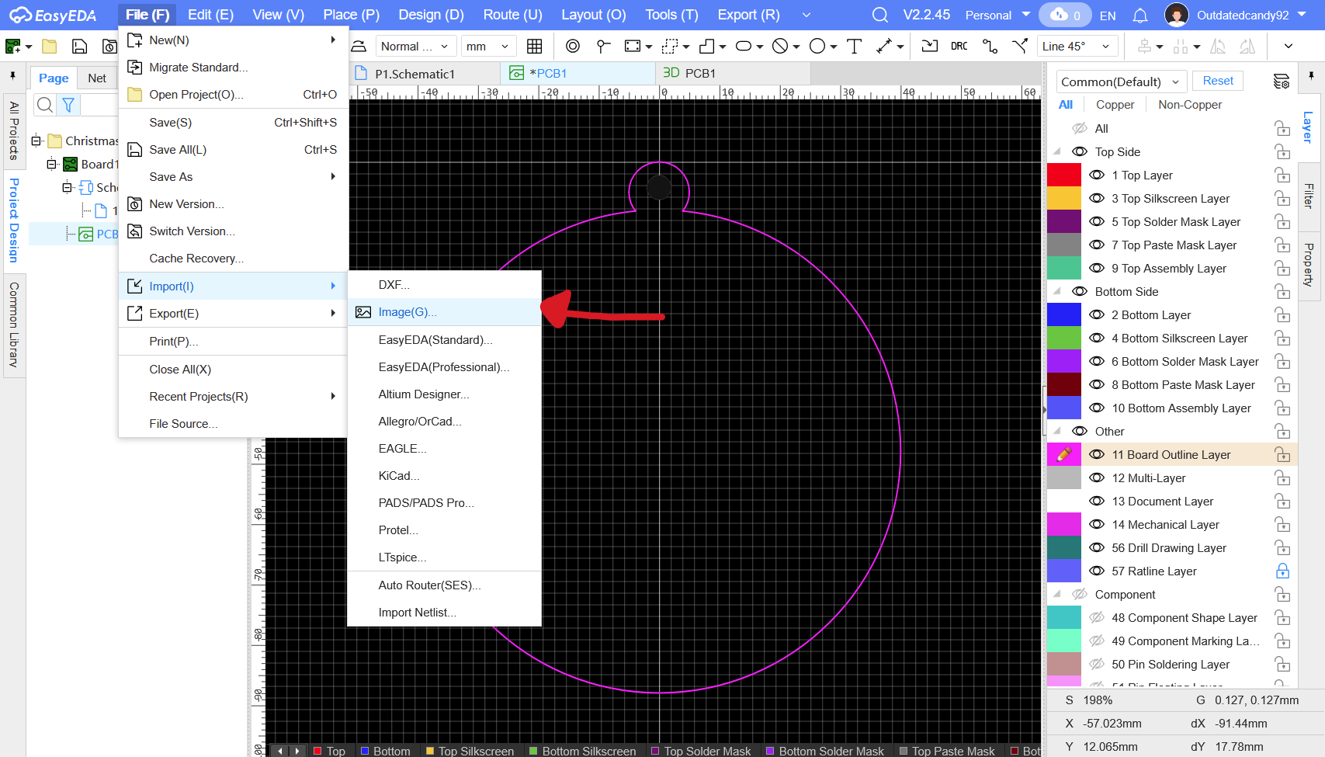Open the Line 45° routing angle dropdown
The height and width of the screenshot is (757, 1325).
(1077, 47)
